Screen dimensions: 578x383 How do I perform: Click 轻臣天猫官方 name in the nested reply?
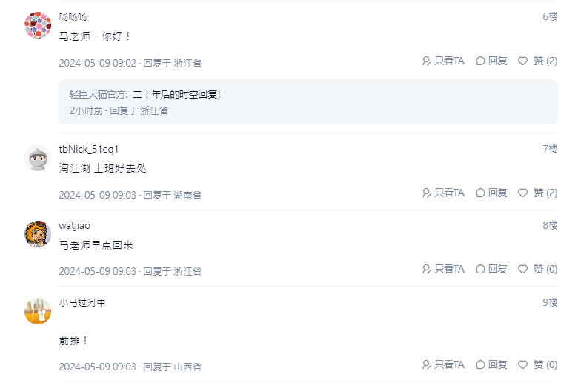click(x=99, y=94)
